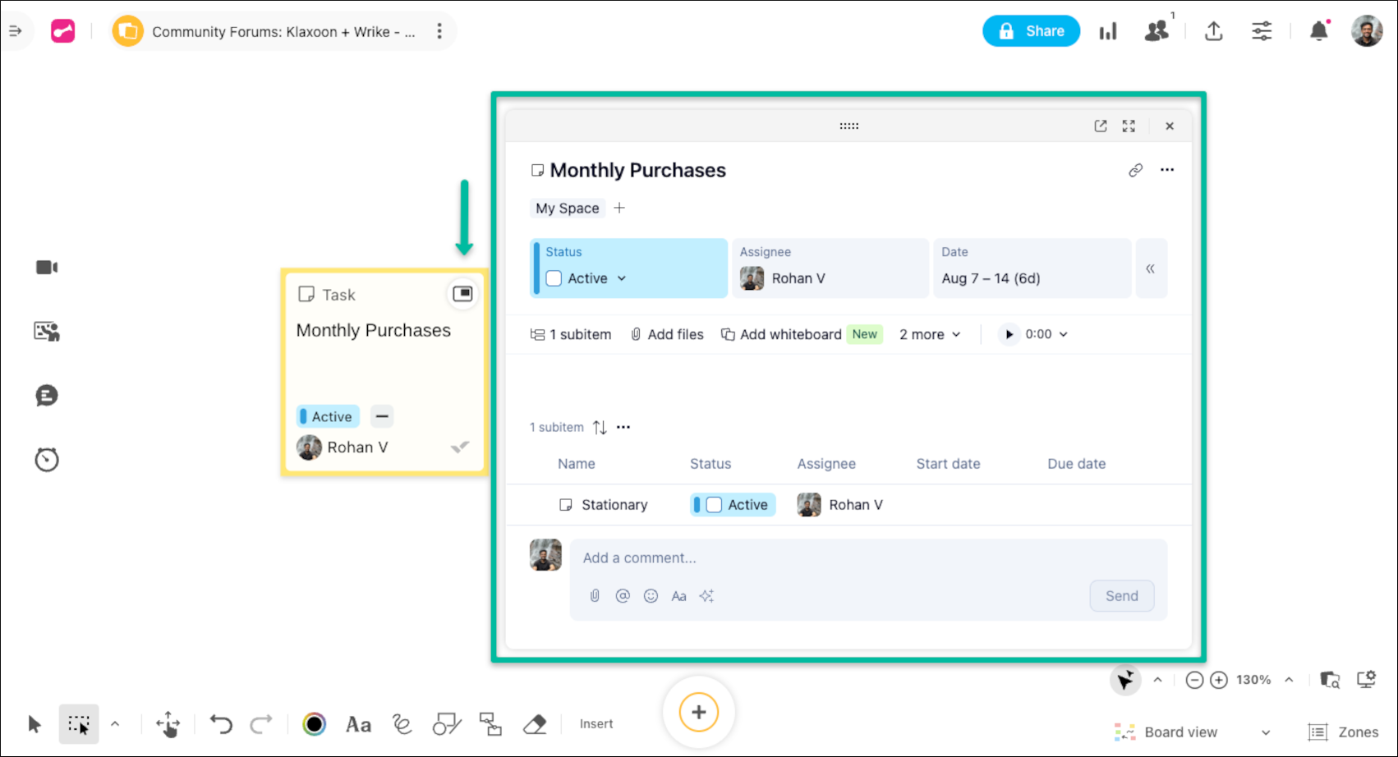Copy task link using the chain icon
1398x757 pixels.
(x=1135, y=170)
